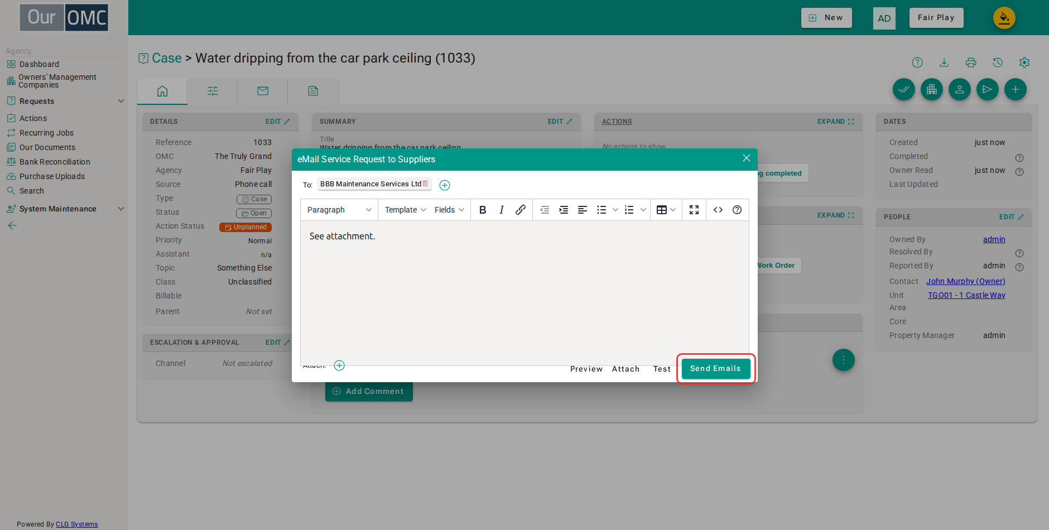
Task: Click the Add Comment button
Action: tap(369, 391)
